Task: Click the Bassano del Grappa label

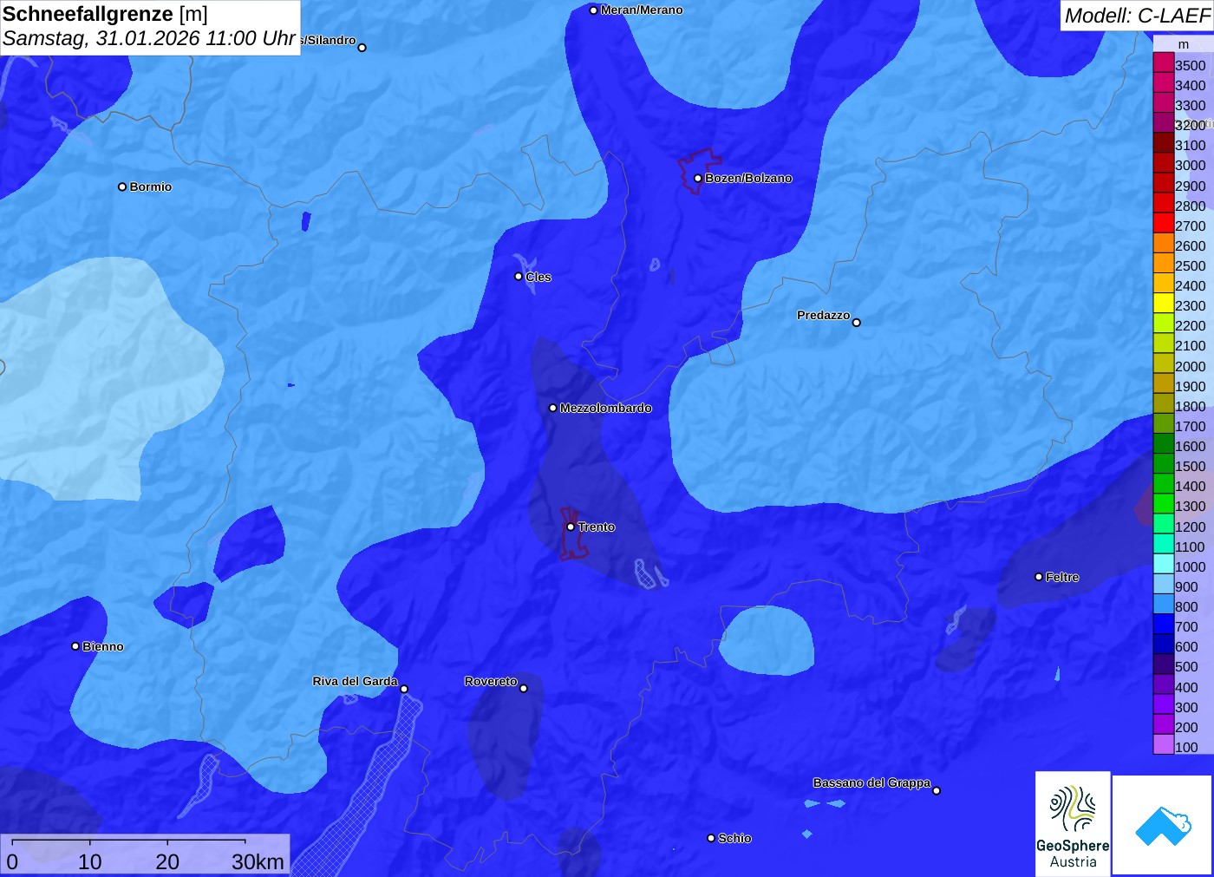Action: [x=871, y=782]
